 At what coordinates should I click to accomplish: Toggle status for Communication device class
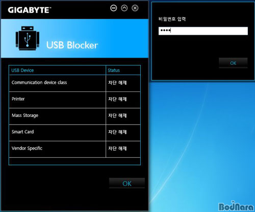117,83
